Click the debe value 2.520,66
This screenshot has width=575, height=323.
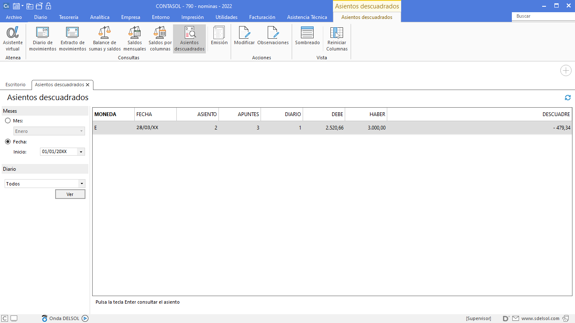point(334,128)
